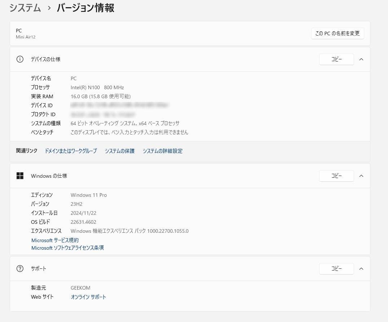Open the Microsoft サービス規約 link
The image size is (388, 322).
(55, 240)
